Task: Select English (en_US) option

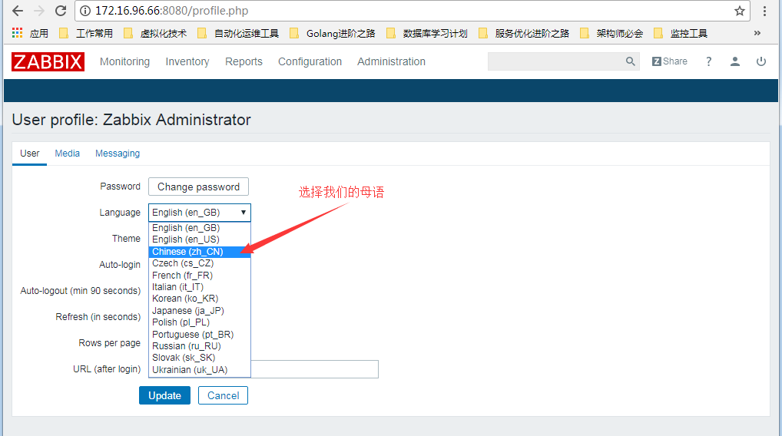Action: tap(200, 239)
